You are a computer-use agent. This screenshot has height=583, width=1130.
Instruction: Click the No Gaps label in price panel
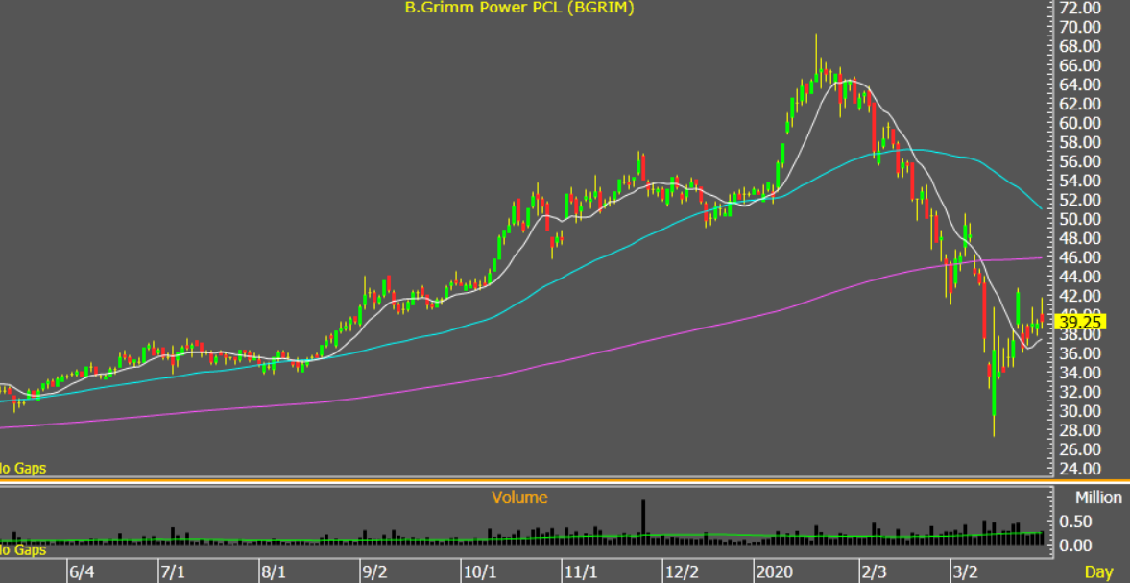(x=23, y=469)
